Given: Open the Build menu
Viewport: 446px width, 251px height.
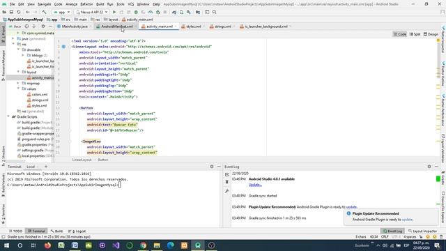Looking at the screenshot, I should click(x=100, y=4).
